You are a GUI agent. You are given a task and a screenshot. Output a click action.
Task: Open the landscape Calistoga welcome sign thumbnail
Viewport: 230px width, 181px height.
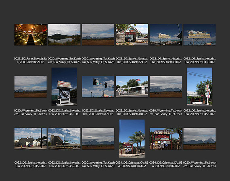(x=166, y=139)
